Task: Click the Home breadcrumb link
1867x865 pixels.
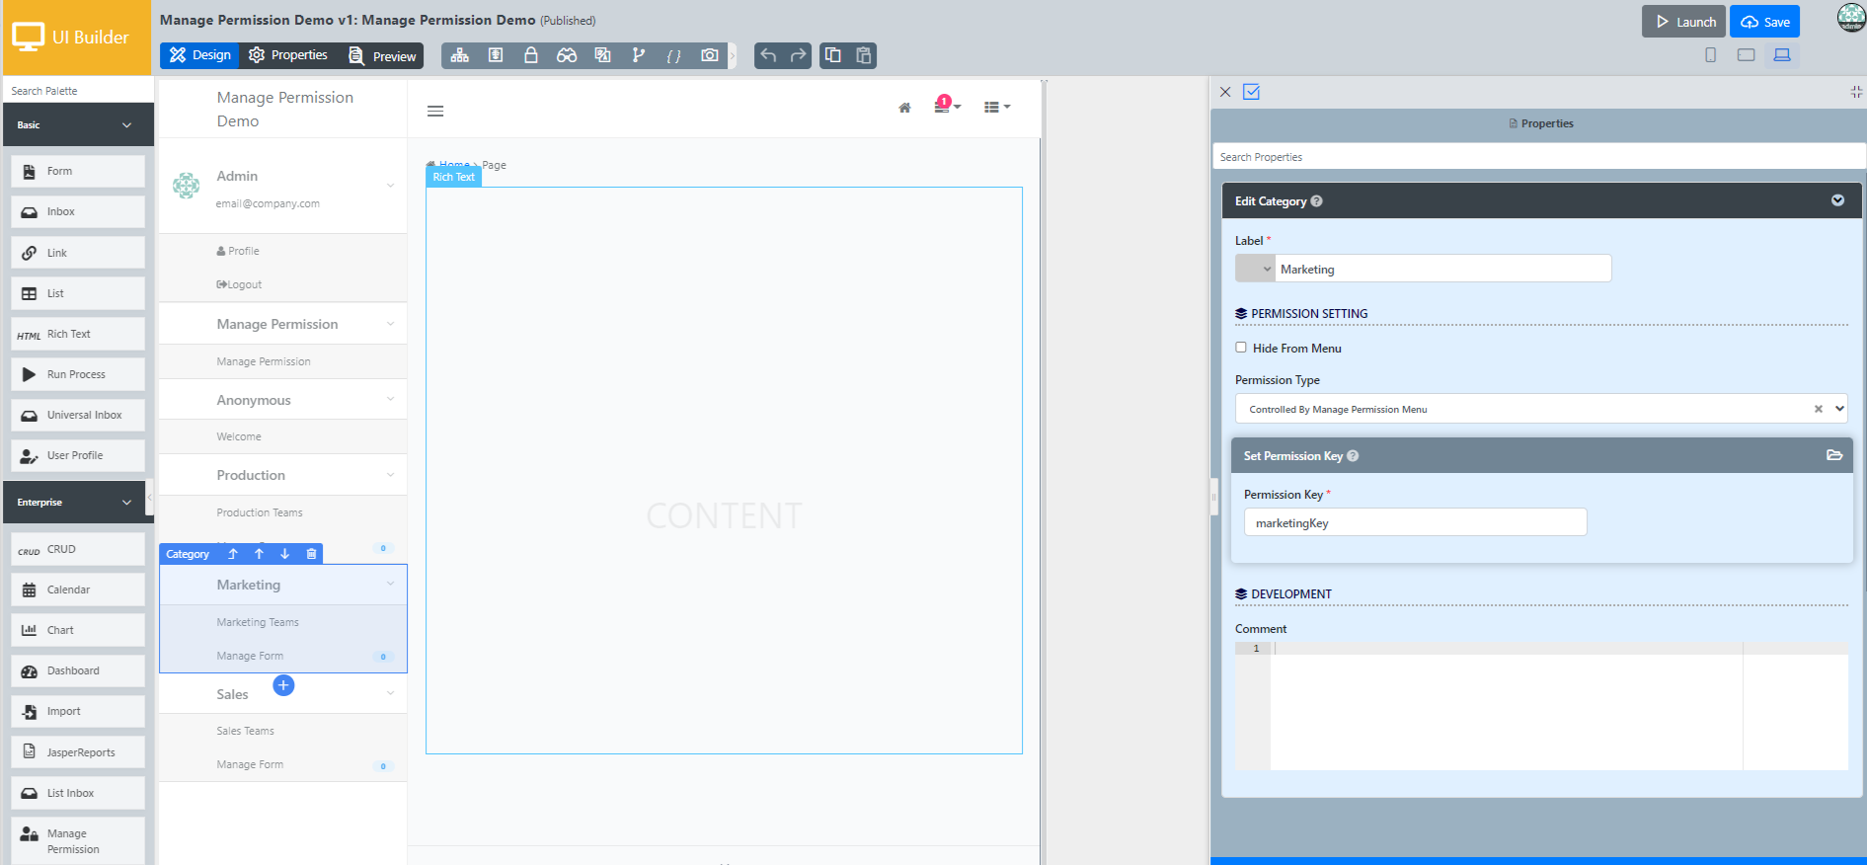Action: click(454, 164)
